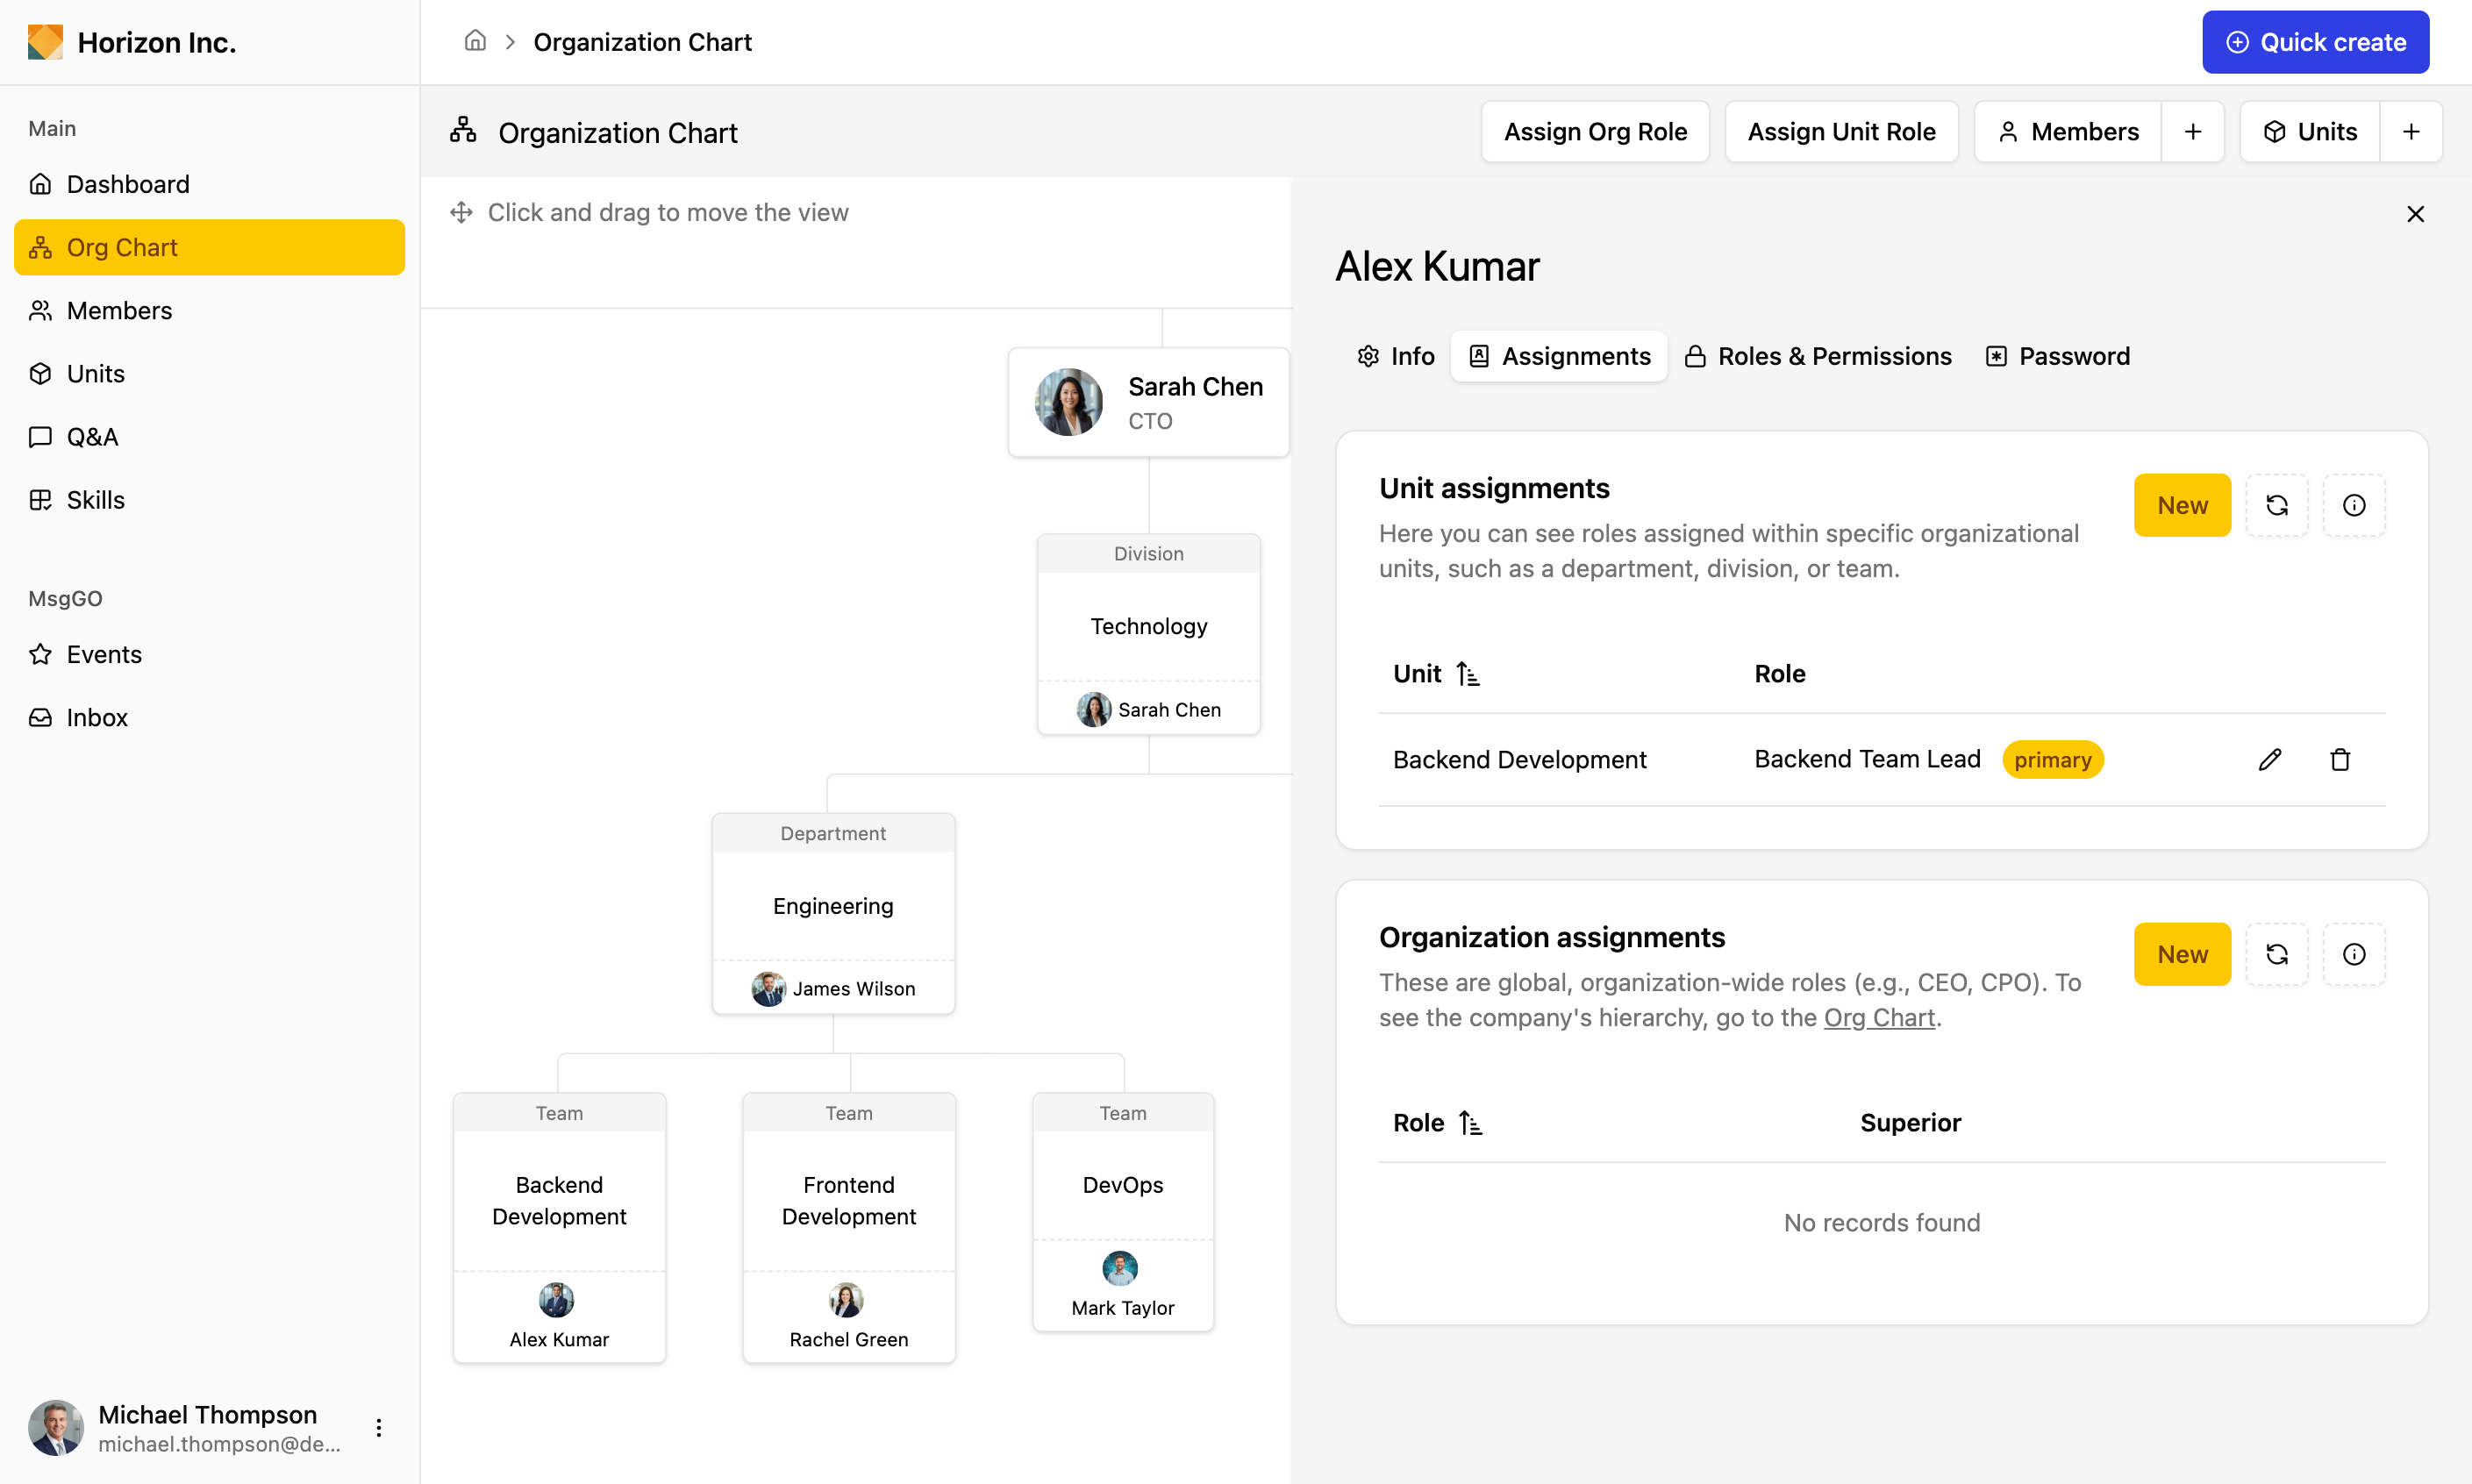Select Mark Taylor's avatar in DevOps team

[1119, 1268]
